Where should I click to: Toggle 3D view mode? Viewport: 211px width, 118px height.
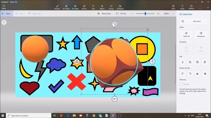click(x=121, y=13)
